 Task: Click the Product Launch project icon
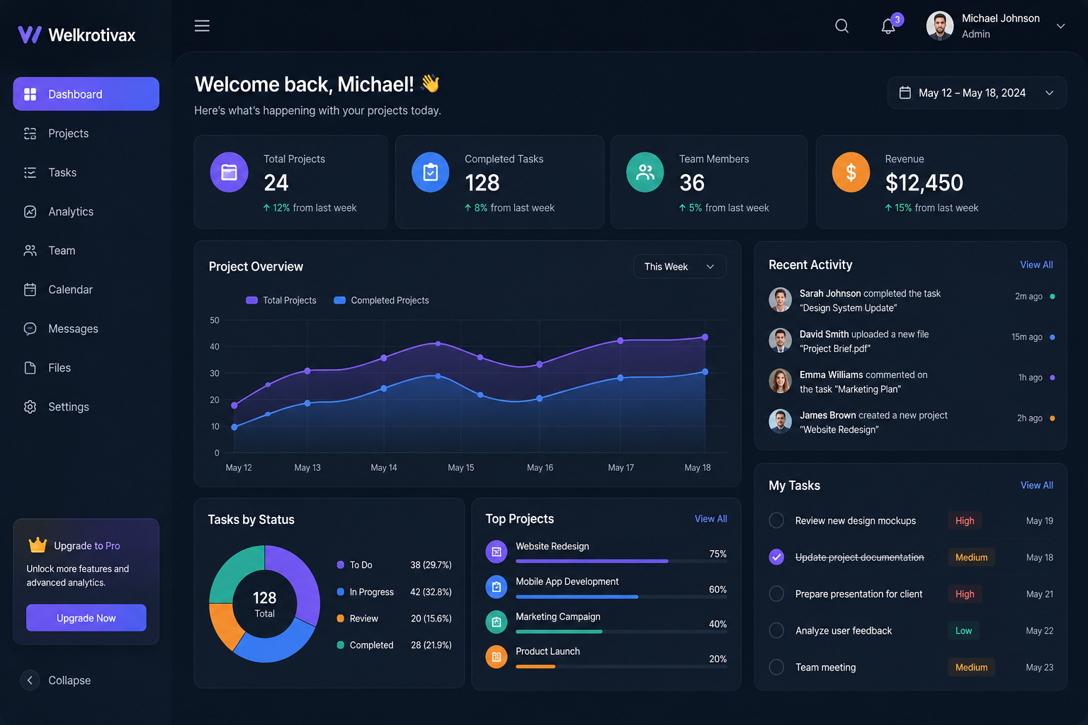click(x=497, y=657)
